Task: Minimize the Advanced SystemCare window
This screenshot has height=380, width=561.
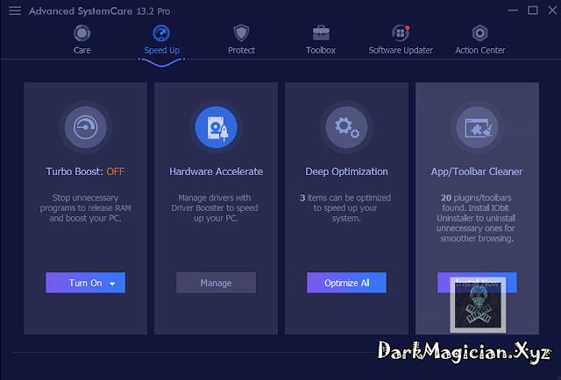Action: pos(513,11)
